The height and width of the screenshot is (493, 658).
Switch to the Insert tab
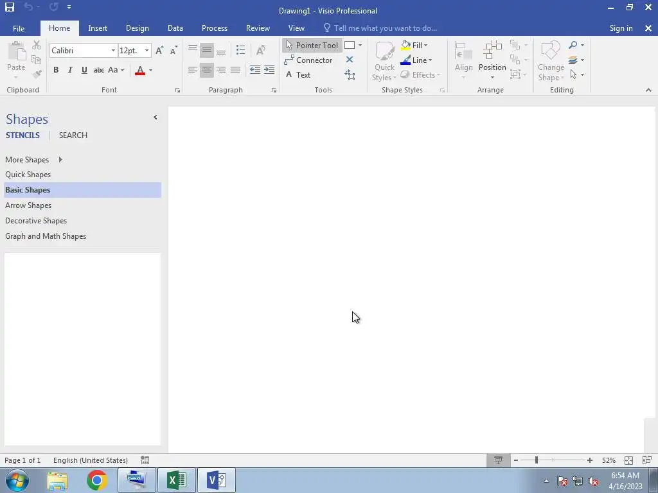coord(98,28)
